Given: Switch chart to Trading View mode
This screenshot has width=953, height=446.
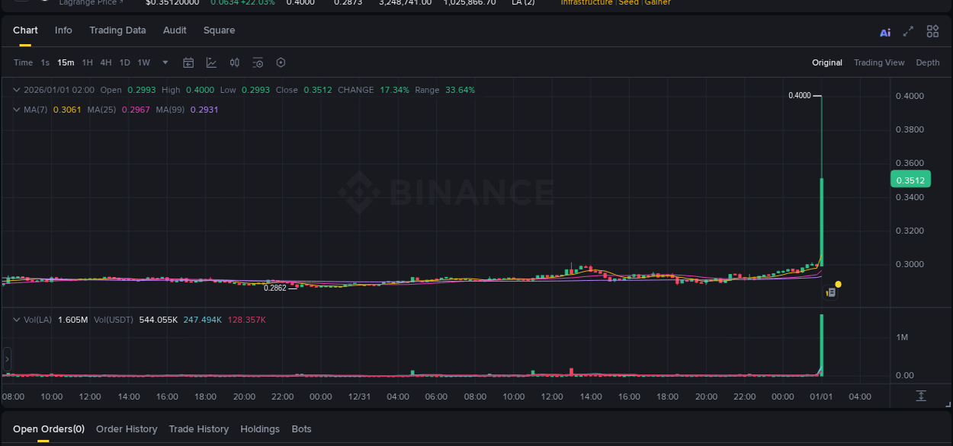Looking at the screenshot, I should coord(879,62).
